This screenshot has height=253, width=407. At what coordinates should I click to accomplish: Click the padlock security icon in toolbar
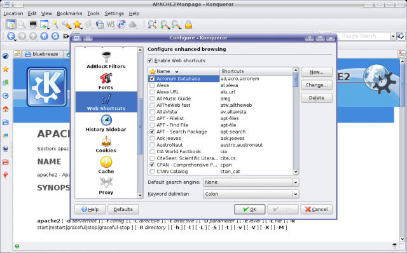tap(188, 25)
